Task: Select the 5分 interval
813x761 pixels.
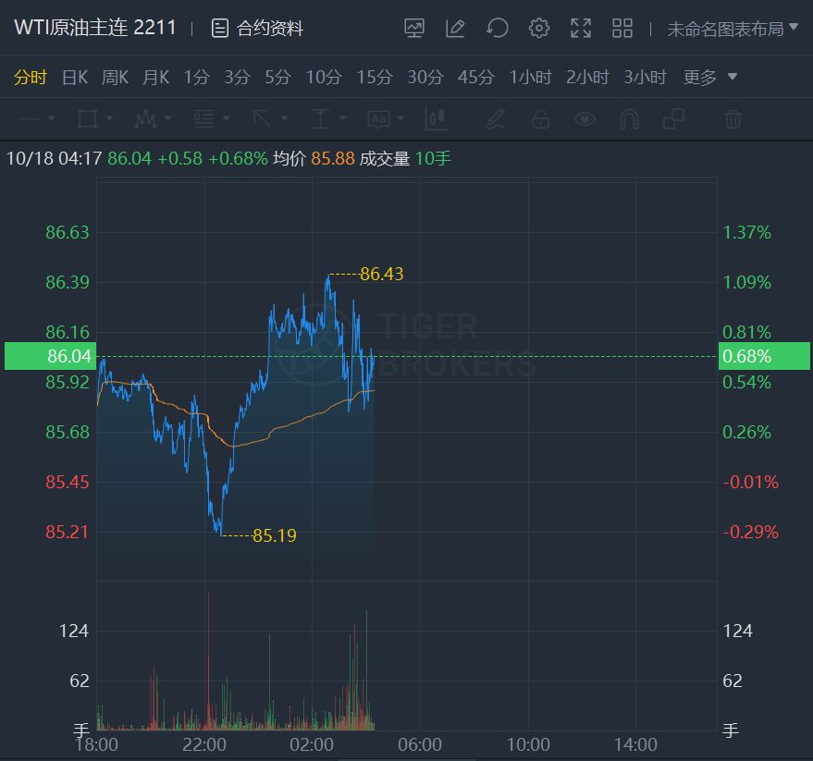Action: tap(277, 78)
